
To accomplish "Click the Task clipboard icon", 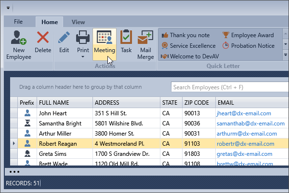I will click(x=126, y=37).
